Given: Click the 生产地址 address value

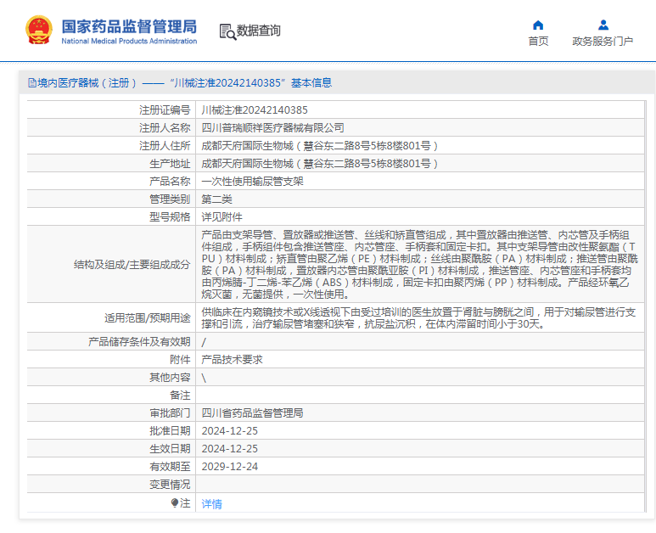Looking at the screenshot, I should point(320,164).
